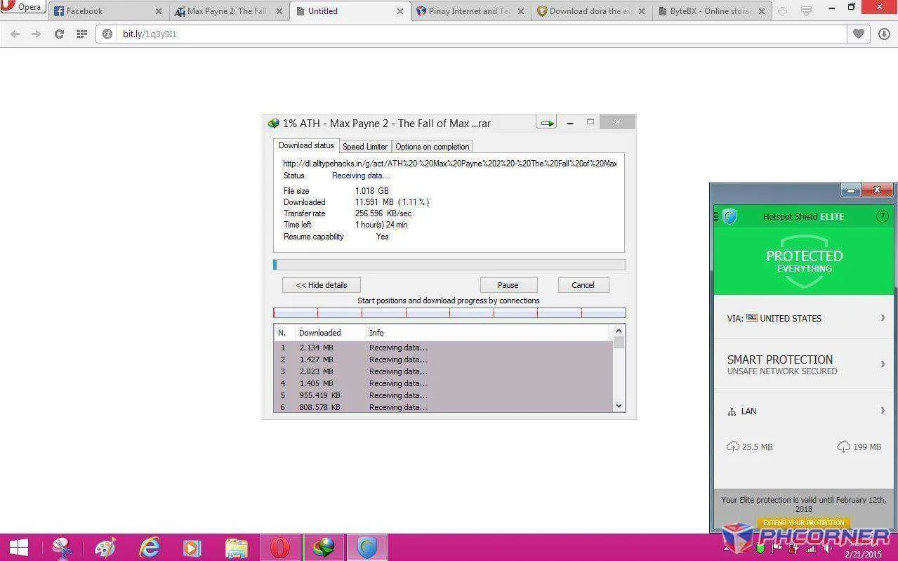Open File Explorer from the taskbar
898x561 pixels.
coord(237,547)
